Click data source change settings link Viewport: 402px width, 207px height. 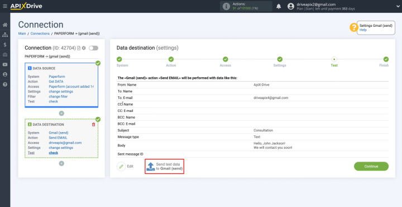61,91
